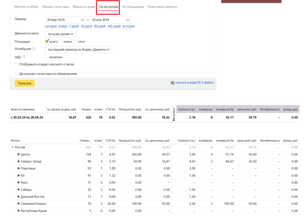Click help icon next to НДС
This screenshot has width=307, height=218.
click(x=24, y=57)
